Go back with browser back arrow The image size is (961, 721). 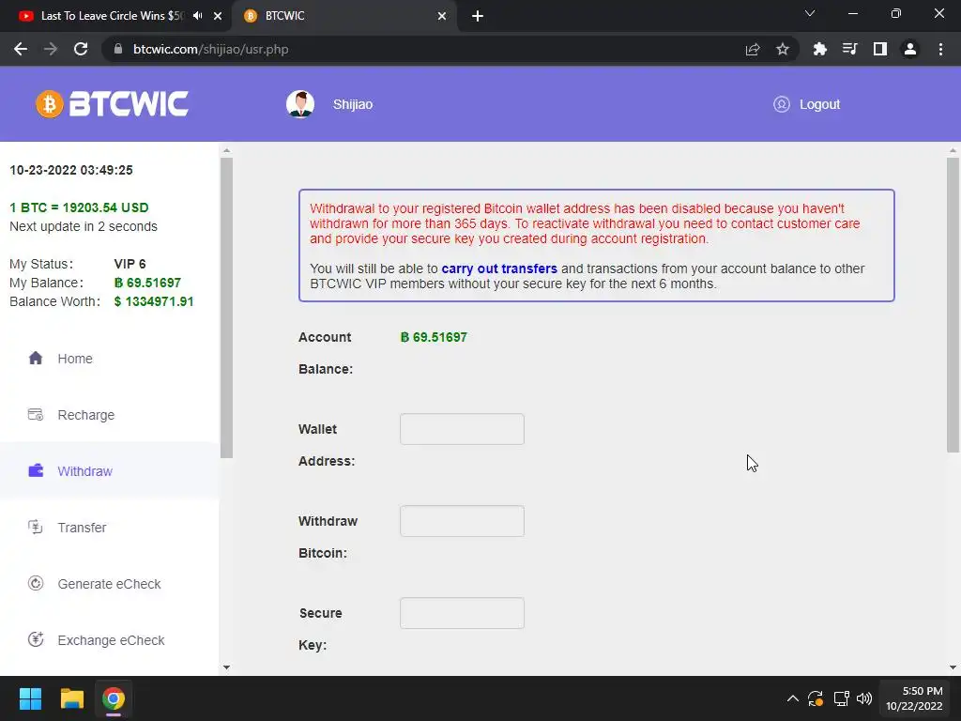click(x=21, y=49)
